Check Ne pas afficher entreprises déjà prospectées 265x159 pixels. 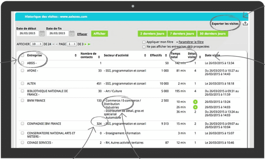coord(144,47)
